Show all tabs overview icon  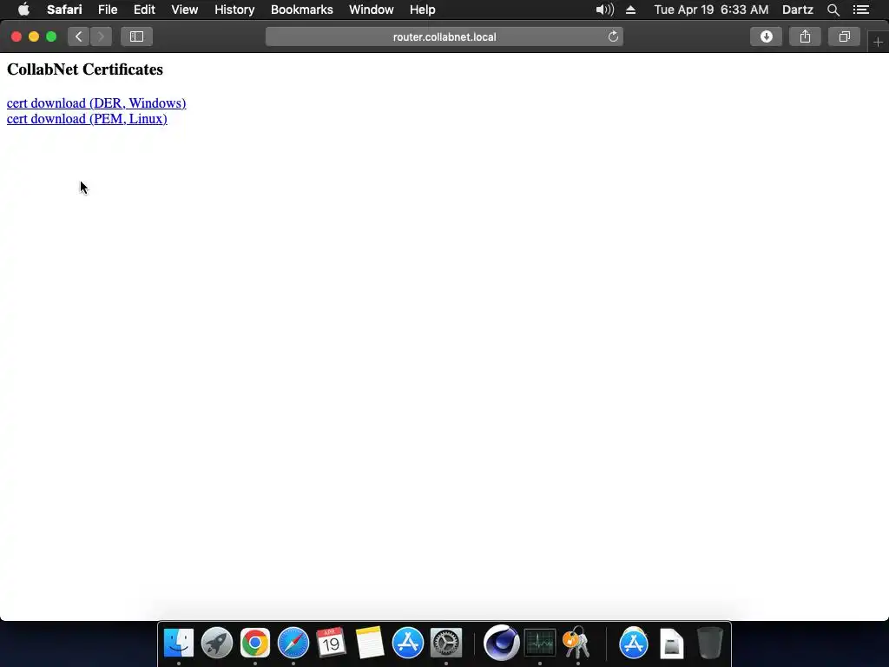coord(844,36)
